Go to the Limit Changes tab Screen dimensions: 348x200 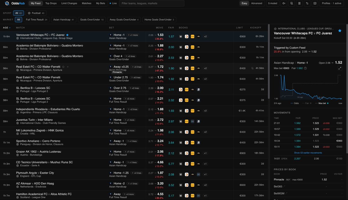pyautogui.click(x=69, y=3)
